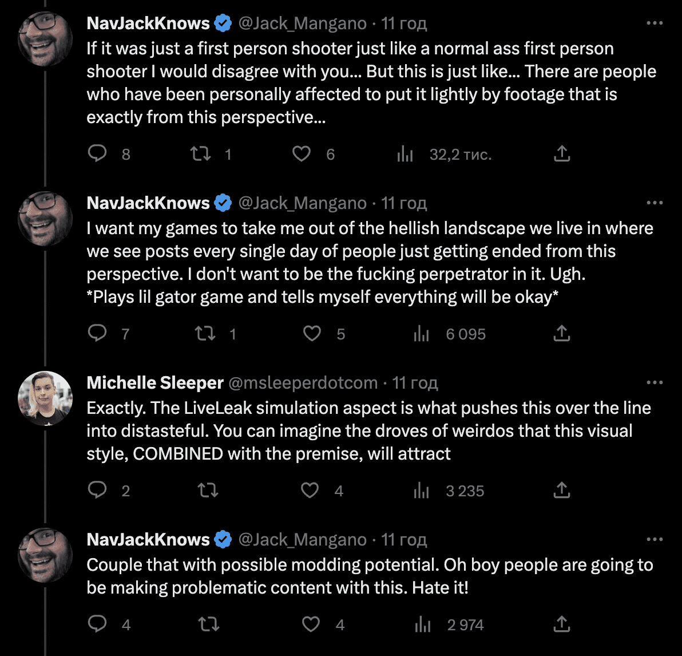The height and width of the screenshot is (656, 682).
Task: Share the first tweet in thread
Action: 561,153
